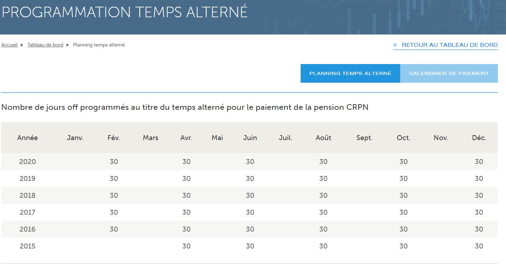Click the 30 value for Oct. 2017
The height and width of the screenshot is (277, 506).
pos(403,213)
